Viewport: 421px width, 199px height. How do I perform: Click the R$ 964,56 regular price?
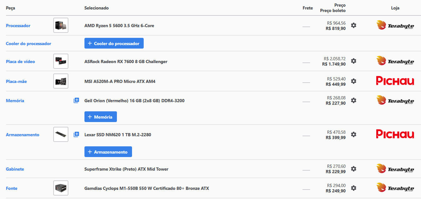click(x=336, y=23)
